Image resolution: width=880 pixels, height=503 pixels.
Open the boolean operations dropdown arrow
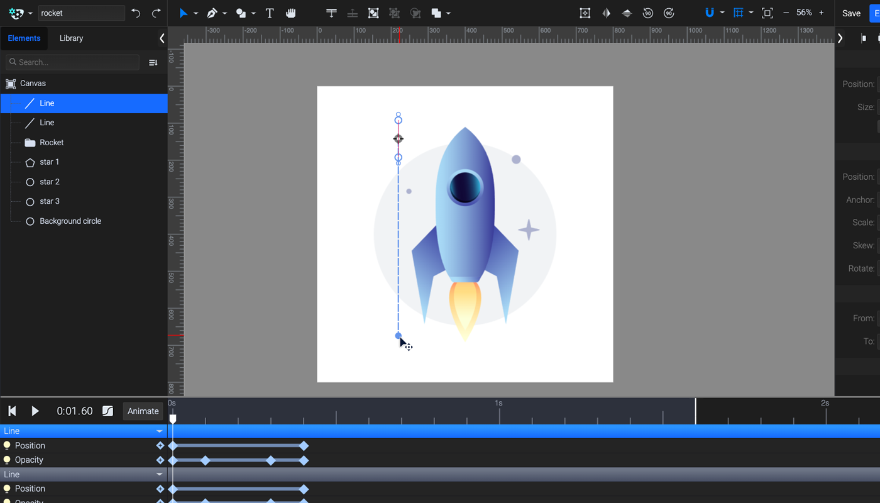[448, 13]
